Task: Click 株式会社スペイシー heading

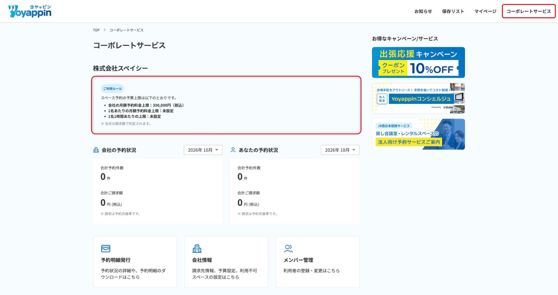Action: tap(120, 68)
